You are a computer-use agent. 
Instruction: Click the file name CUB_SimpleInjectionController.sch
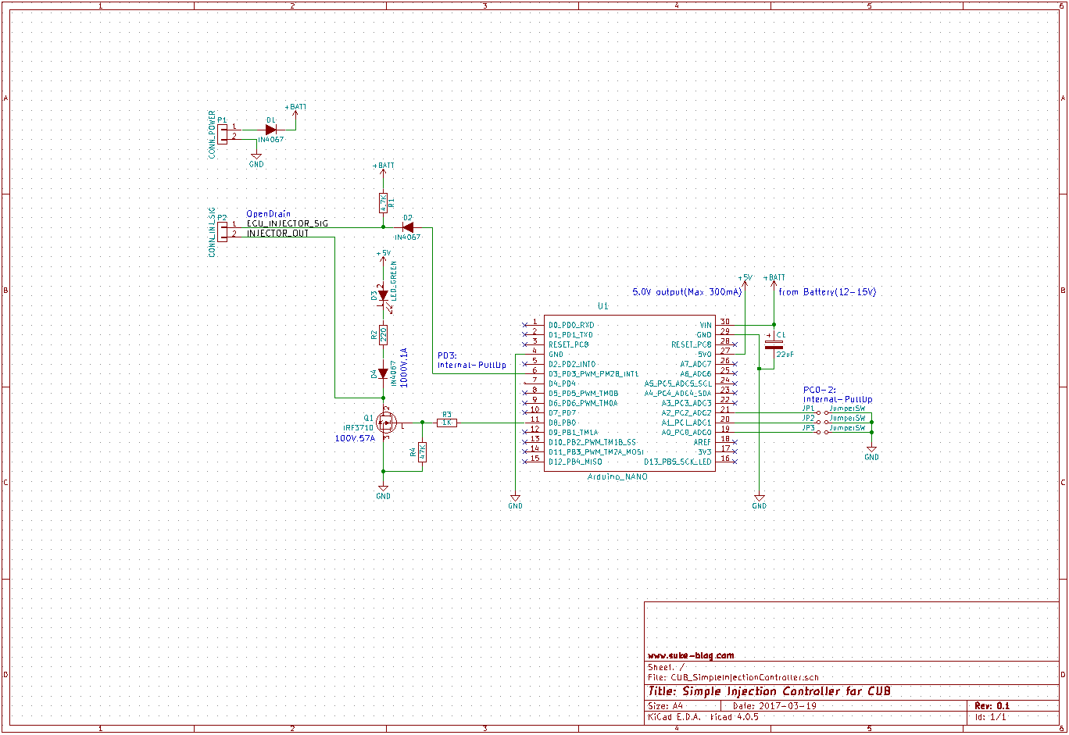tap(733, 677)
